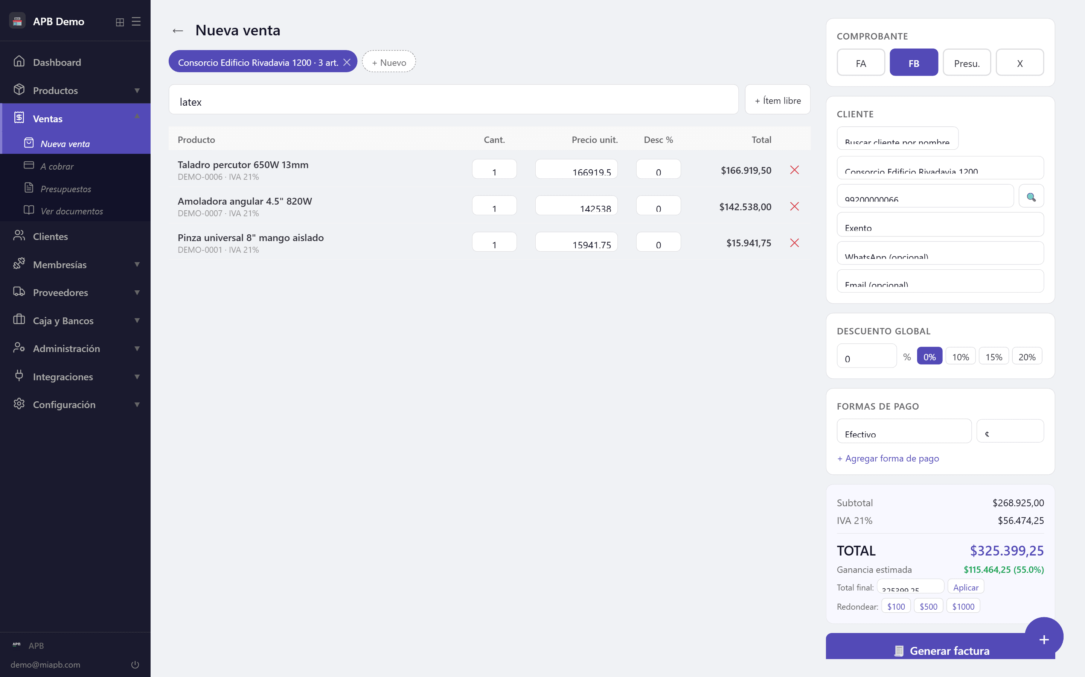Open the Efectivo payment method dropdown
This screenshot has width=1085, height=677.
[904, 431]
